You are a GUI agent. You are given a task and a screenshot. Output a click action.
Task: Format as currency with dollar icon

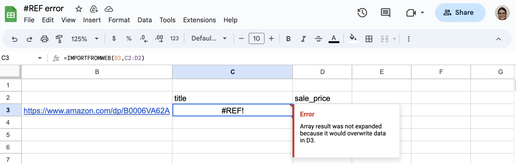click(114, 38)
